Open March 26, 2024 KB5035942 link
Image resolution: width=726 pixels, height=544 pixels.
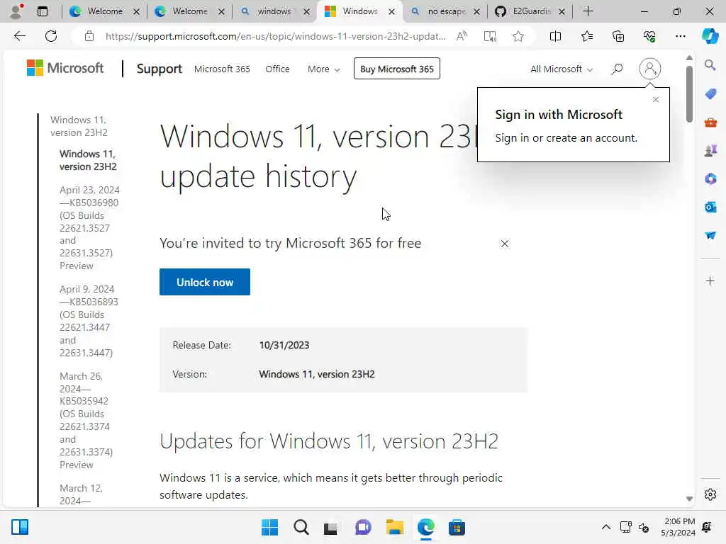coord(86,420)
